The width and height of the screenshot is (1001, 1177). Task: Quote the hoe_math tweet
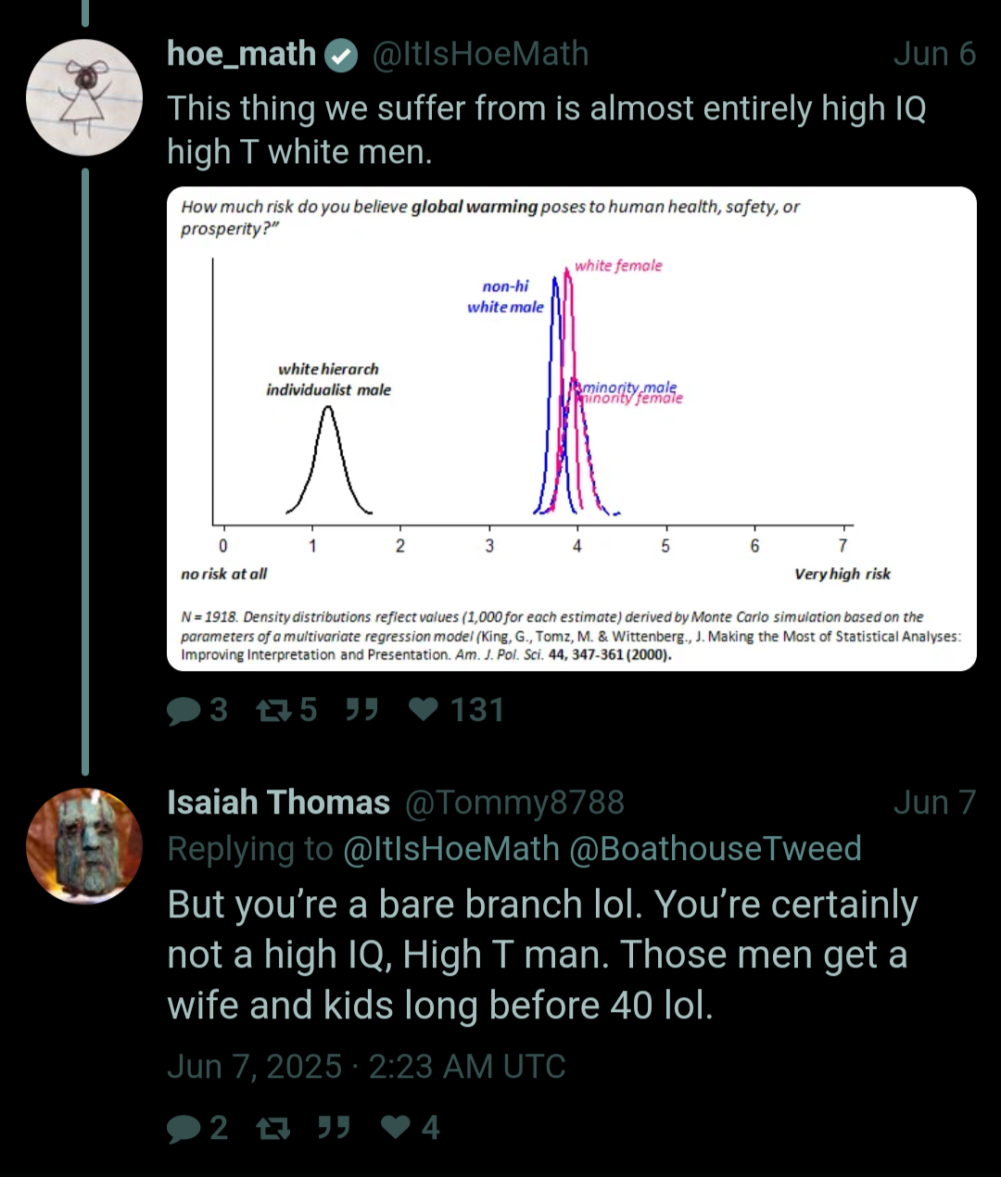pyautogui.click(x=361, y=710)
